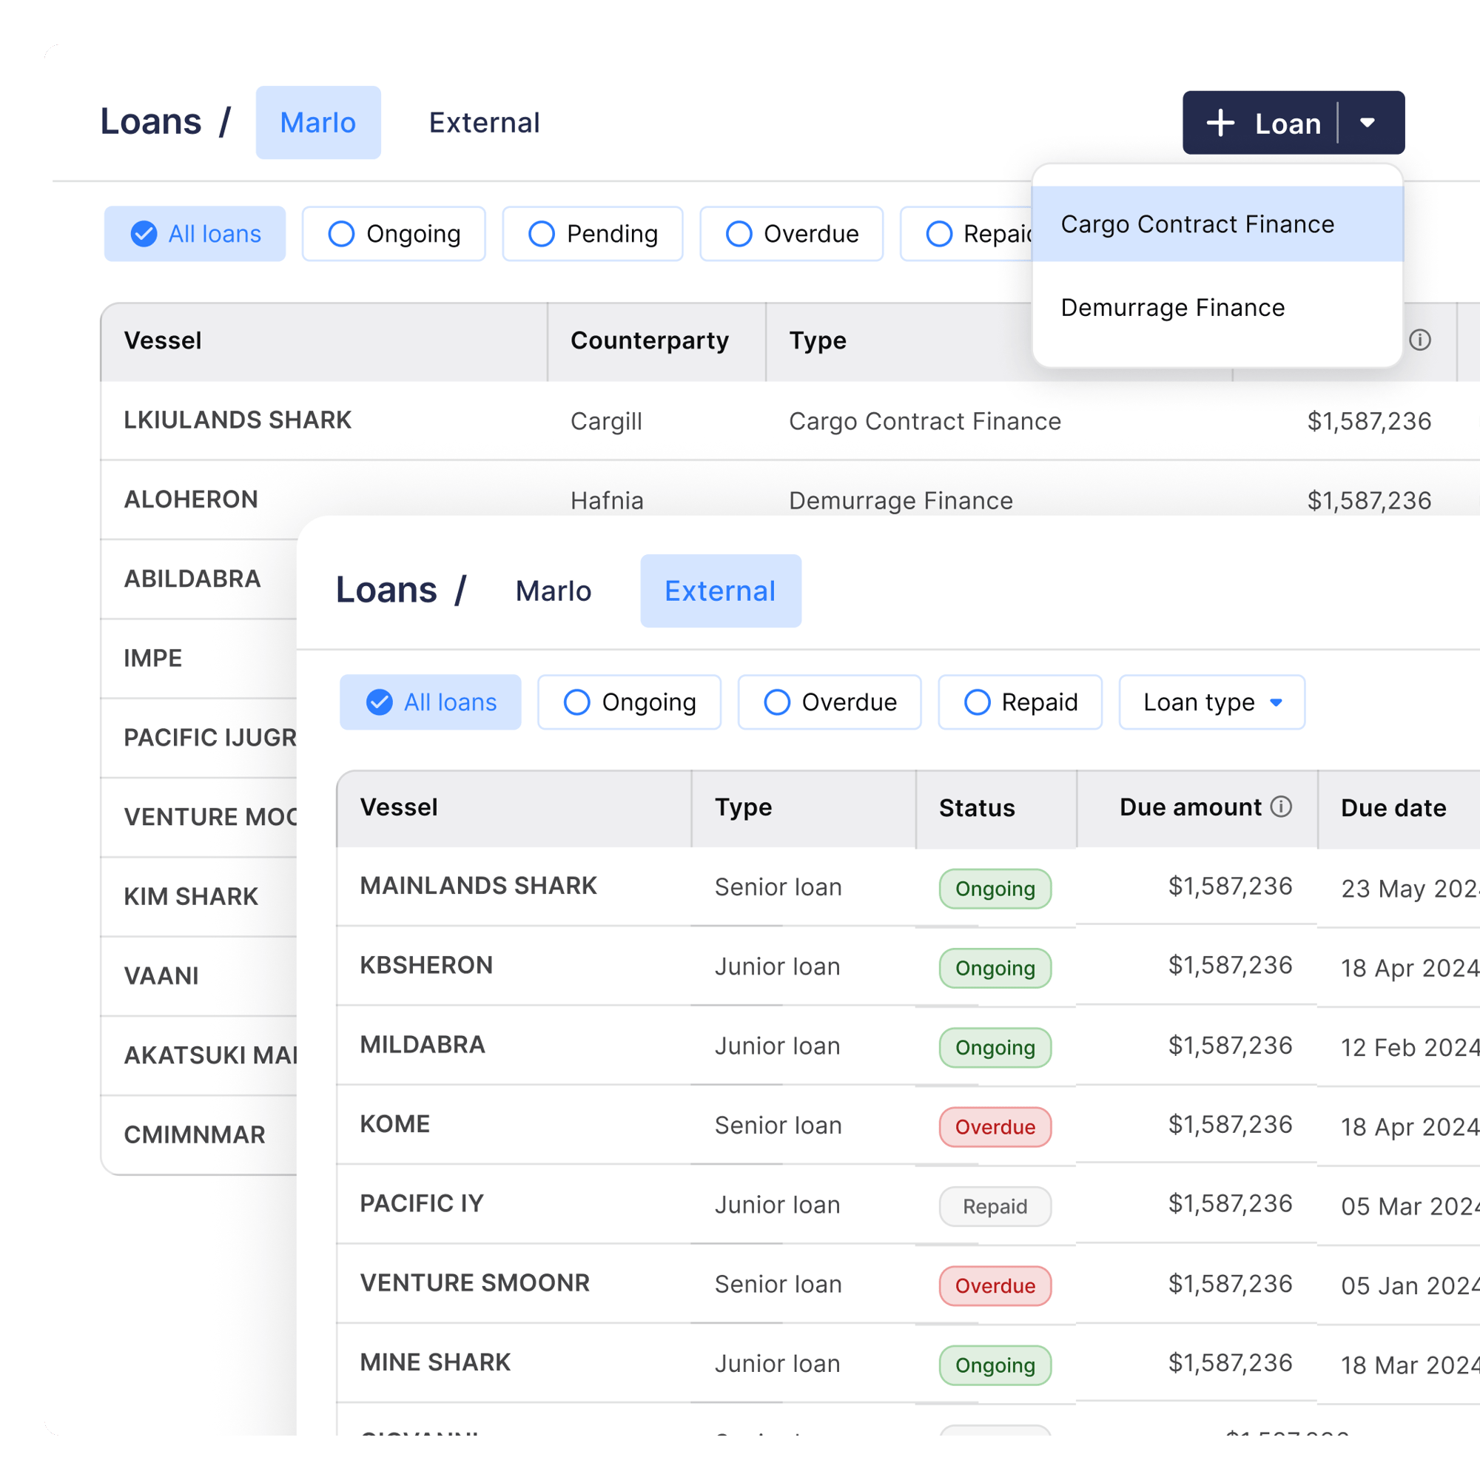Select the Repaid filter in the External panel
This screenshot has height=1480, width=1480.
[x=1020, y=702]
